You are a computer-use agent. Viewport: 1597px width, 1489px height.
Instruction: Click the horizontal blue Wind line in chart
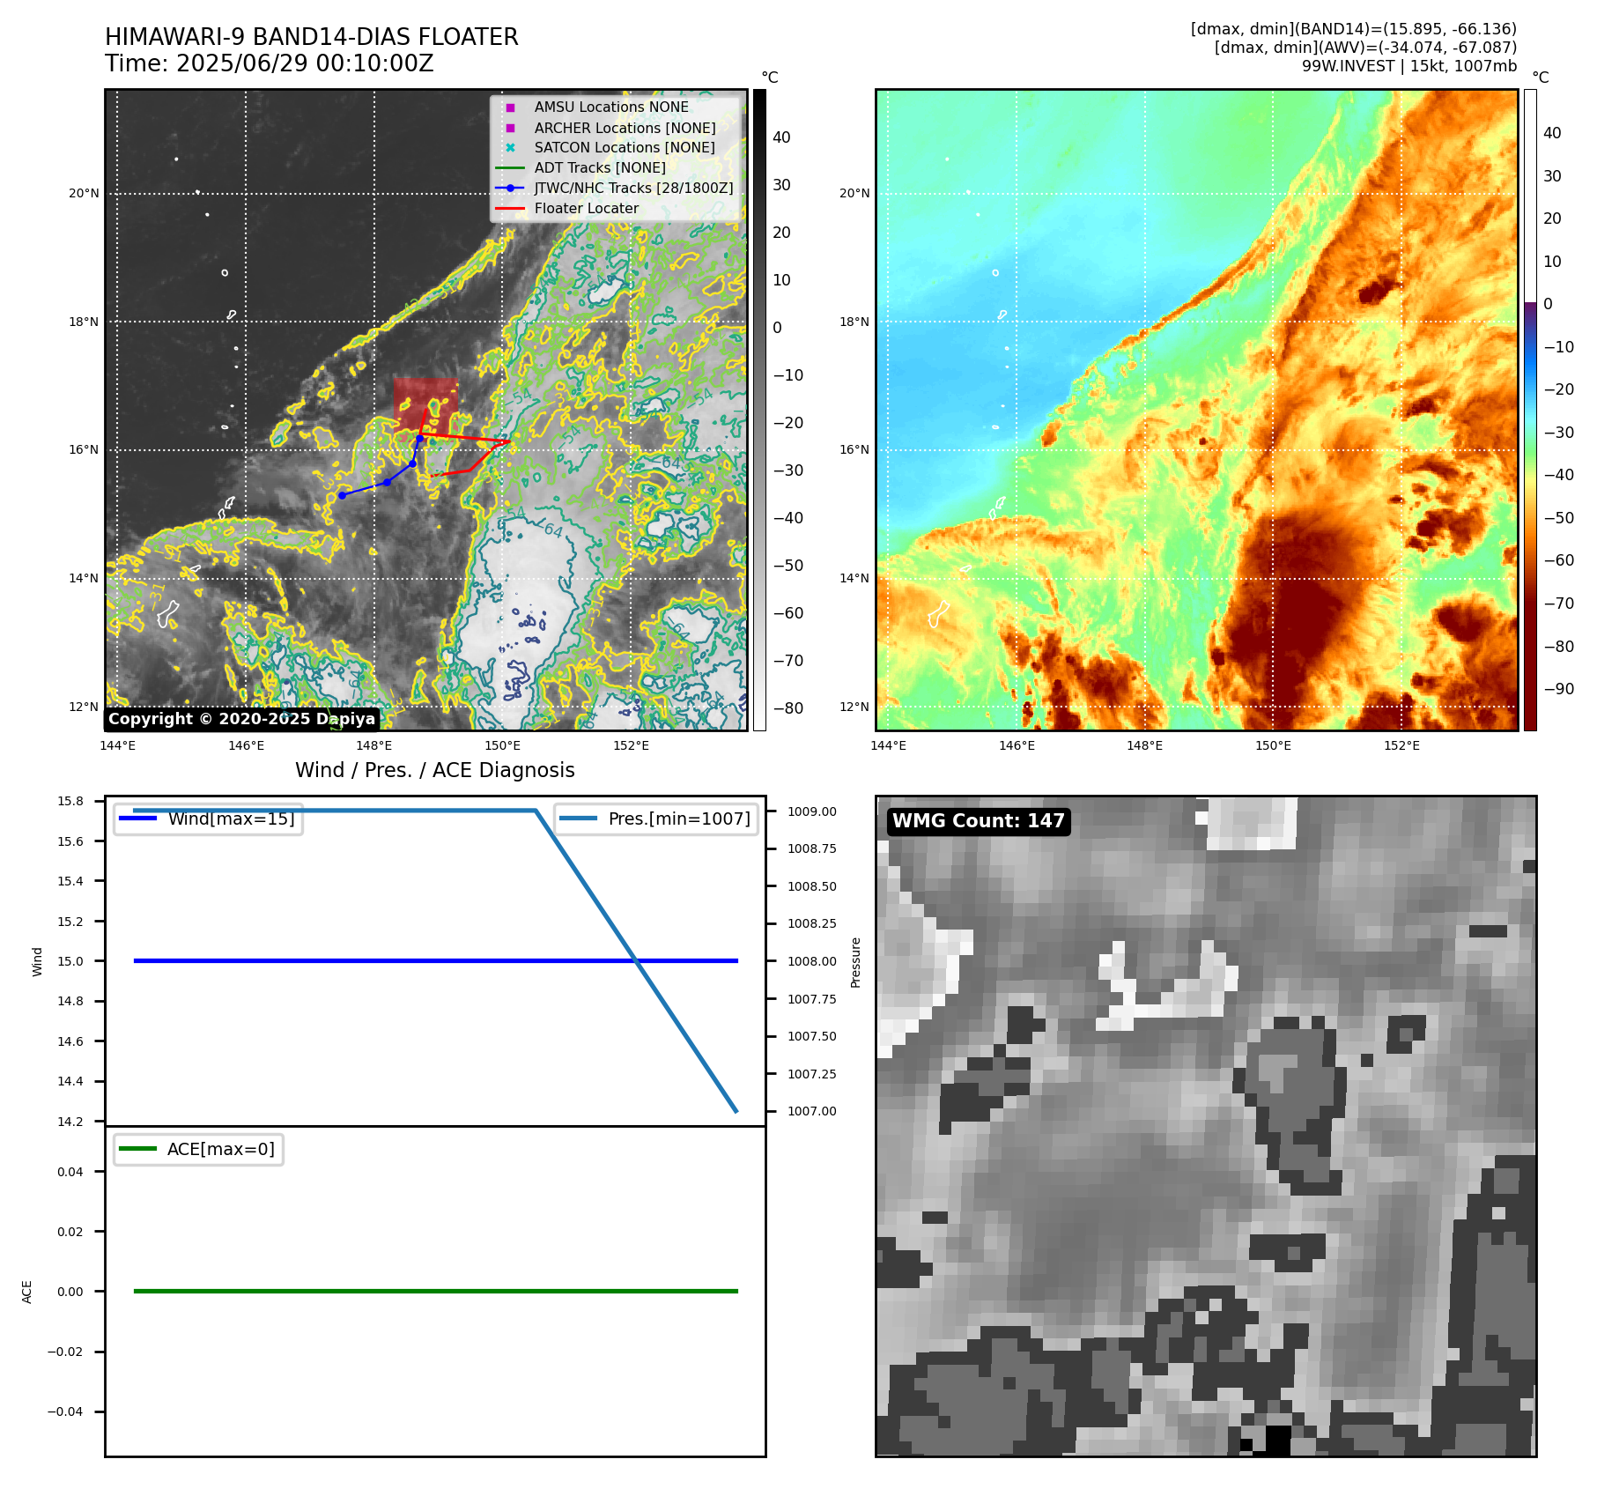point(435,961)
